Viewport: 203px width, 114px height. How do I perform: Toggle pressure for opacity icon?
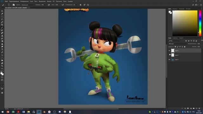(49, 5)
